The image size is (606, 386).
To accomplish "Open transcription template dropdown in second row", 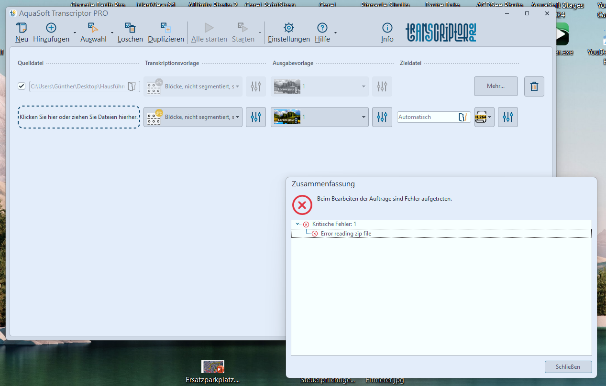I will pyautogui.click(x=193, y=117).
